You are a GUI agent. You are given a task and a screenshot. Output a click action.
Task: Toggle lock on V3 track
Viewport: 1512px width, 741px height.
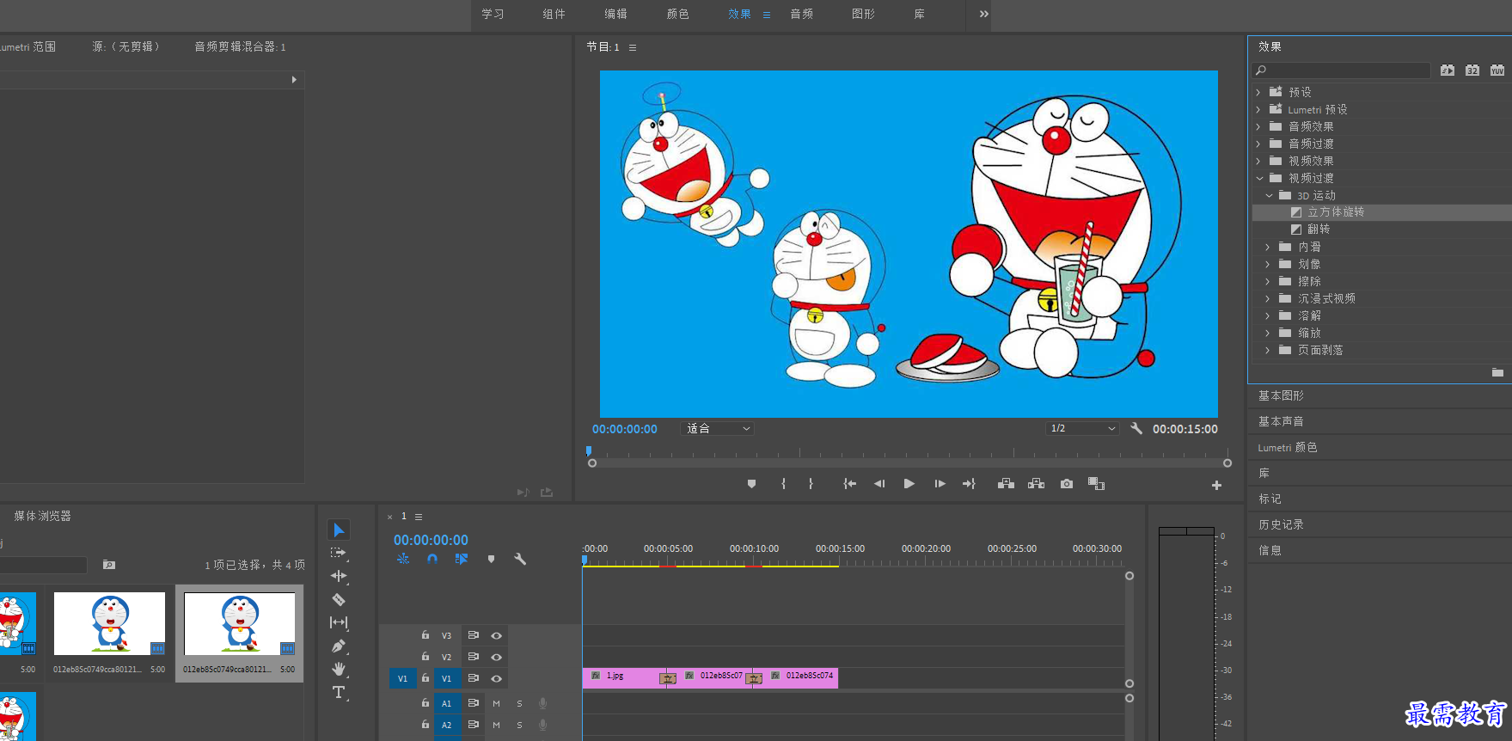pyautogui.click(x=425, y=635)
